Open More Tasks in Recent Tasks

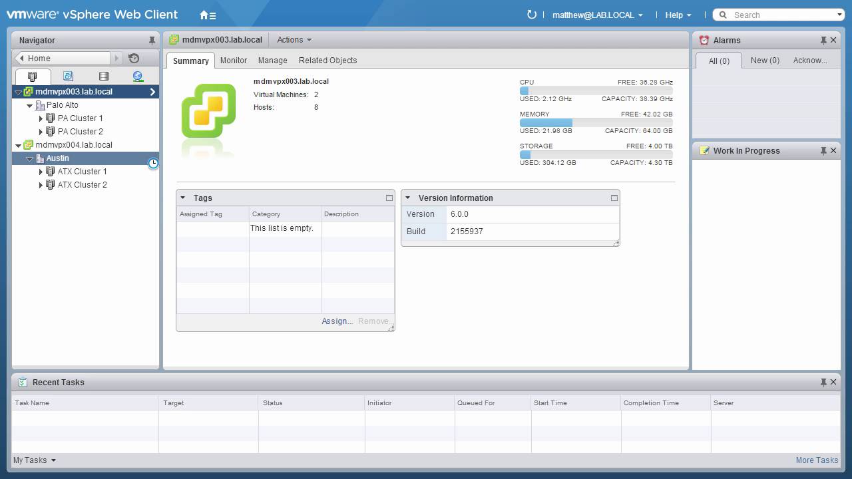pyautogui.click(x=817, y=460)
